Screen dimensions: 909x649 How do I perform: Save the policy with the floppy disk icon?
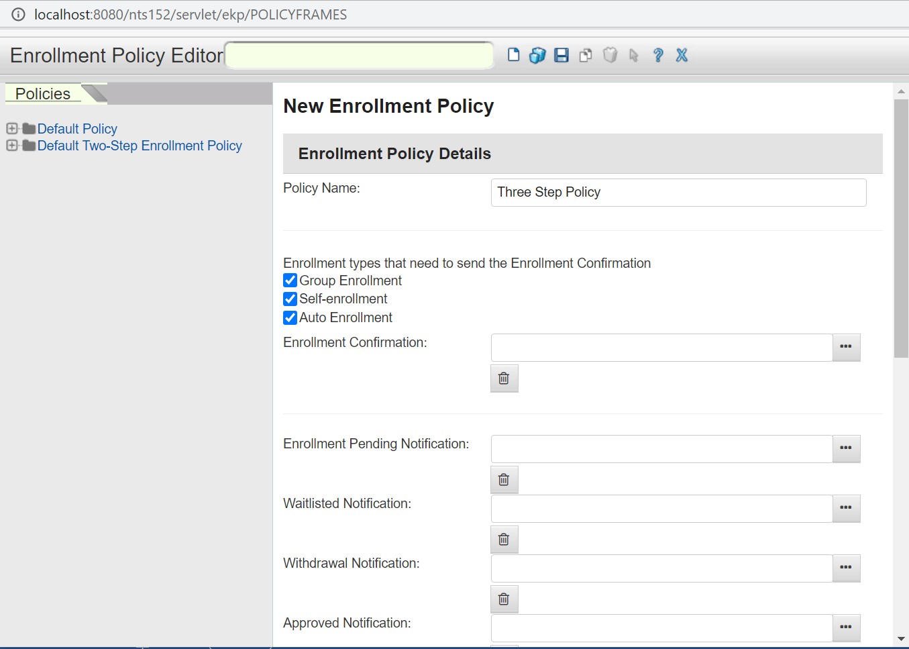tap(562, 55)
